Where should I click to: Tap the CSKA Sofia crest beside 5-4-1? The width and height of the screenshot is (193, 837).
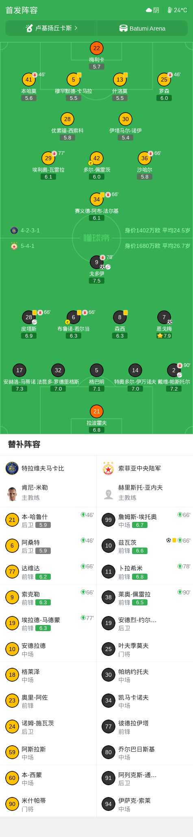(x=14, y=246)
